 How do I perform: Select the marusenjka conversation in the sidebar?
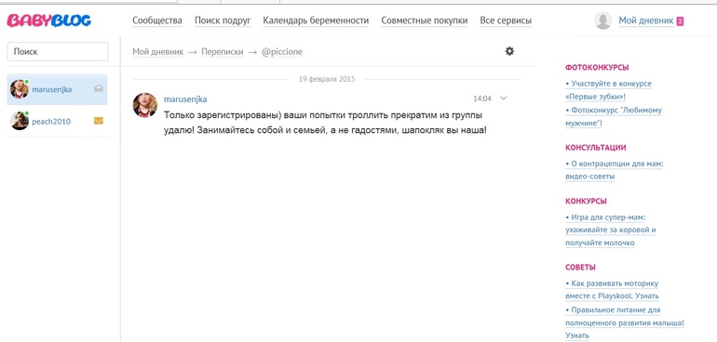(57, 89)
